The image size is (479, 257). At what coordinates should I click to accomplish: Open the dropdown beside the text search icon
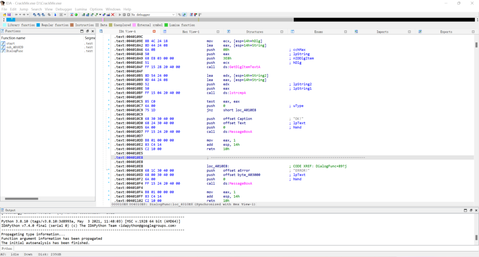(65, 14)
